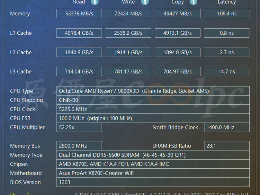
Task: Click the 5225.0 MHz CPU clock value
Action: [x=153, y=109]
